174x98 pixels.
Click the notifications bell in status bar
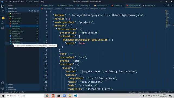[x=172, y=92]
